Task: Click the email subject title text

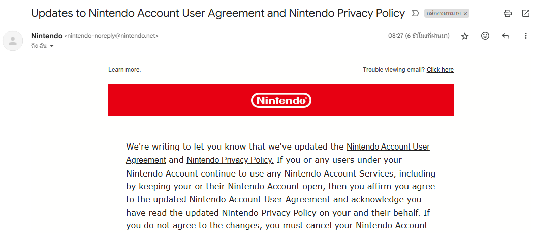Action: click(218, 13)
